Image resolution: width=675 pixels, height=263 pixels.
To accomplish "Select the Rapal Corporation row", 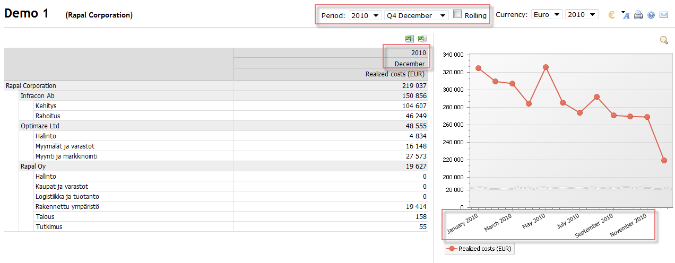I will (31, 85).
